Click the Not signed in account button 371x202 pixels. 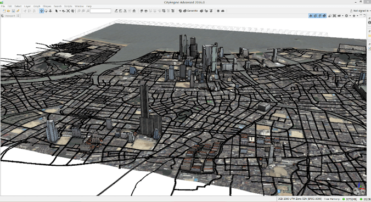point(359,11)
